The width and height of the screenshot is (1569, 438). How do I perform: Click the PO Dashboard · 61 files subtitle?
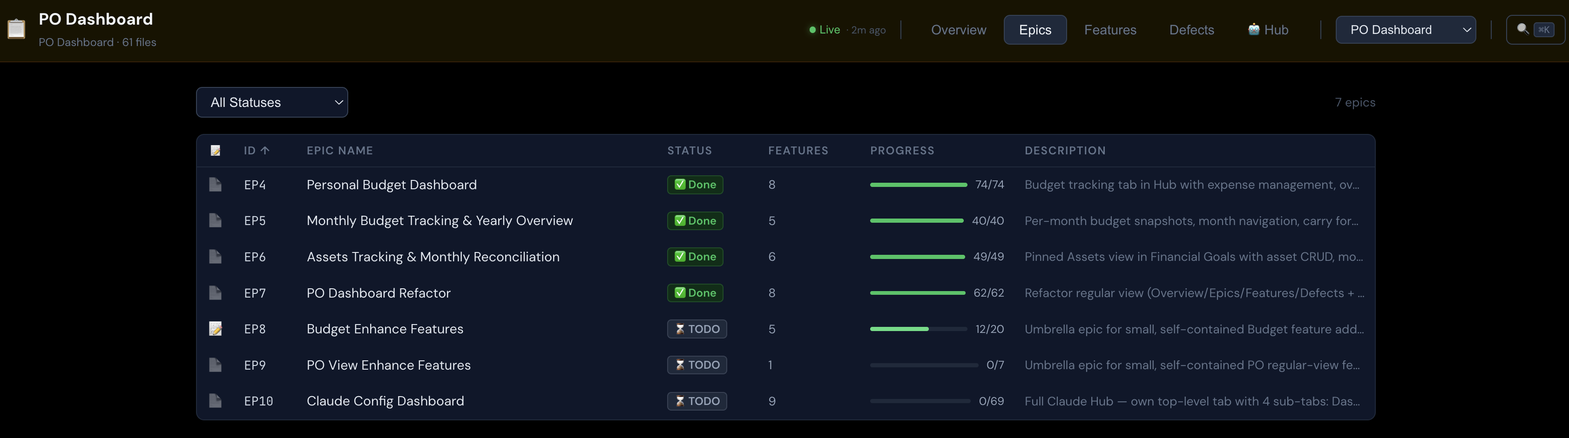click(97, 42)
